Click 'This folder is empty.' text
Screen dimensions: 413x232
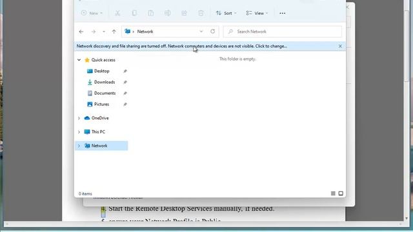coord(237,59)
